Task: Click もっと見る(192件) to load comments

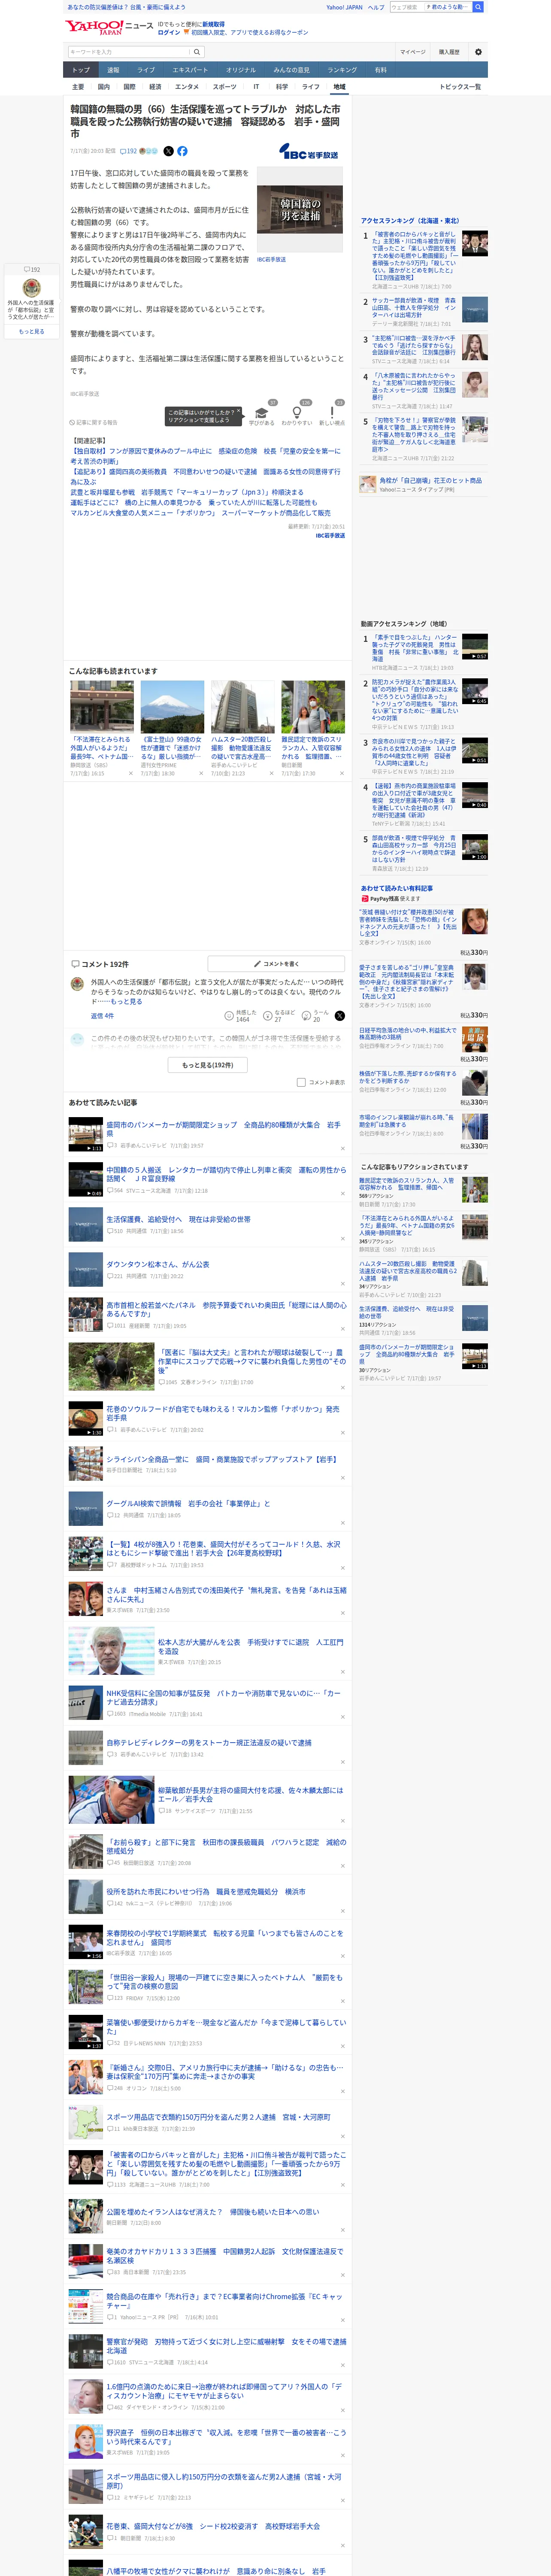Action: [208, 1065]
